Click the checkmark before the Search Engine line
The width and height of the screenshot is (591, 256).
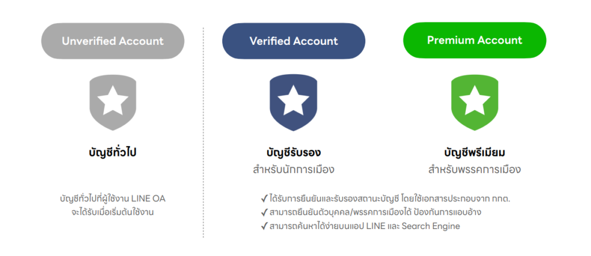pyautogui.click(x=264, y=226)
